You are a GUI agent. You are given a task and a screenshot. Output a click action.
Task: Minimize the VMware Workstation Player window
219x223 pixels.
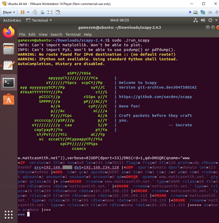tap(192, 4)
